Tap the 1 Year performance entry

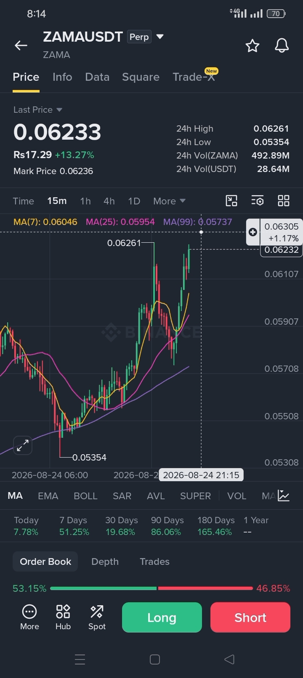pyautogui.click(x=256, y=526)
